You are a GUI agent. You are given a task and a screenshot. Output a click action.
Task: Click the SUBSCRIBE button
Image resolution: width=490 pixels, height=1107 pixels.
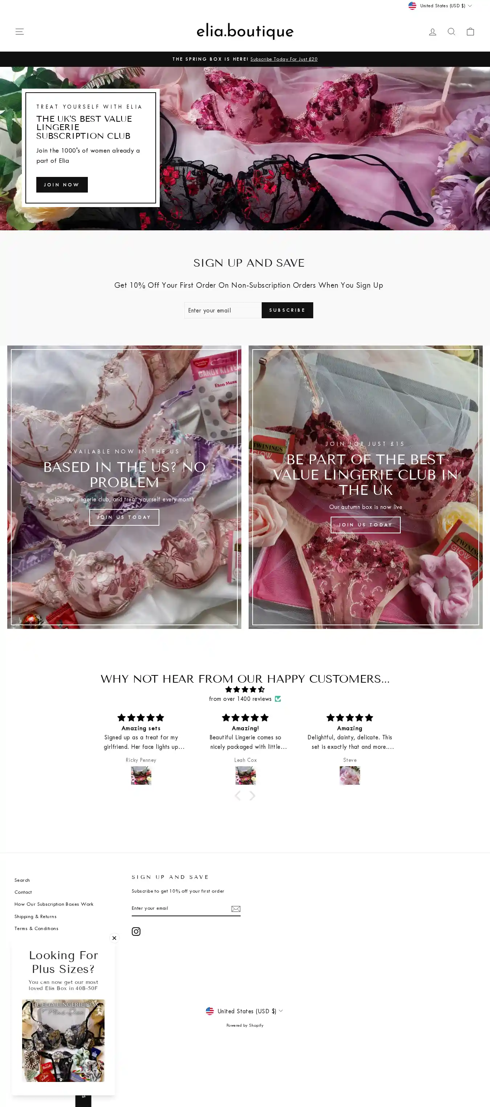click(287, 310)
